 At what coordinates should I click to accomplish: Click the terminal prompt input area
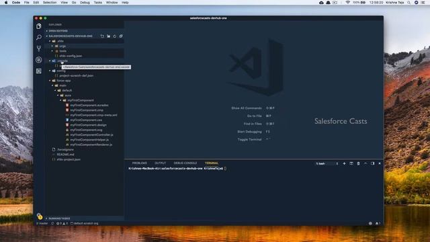pyautogui.click(x=225, y=169)
